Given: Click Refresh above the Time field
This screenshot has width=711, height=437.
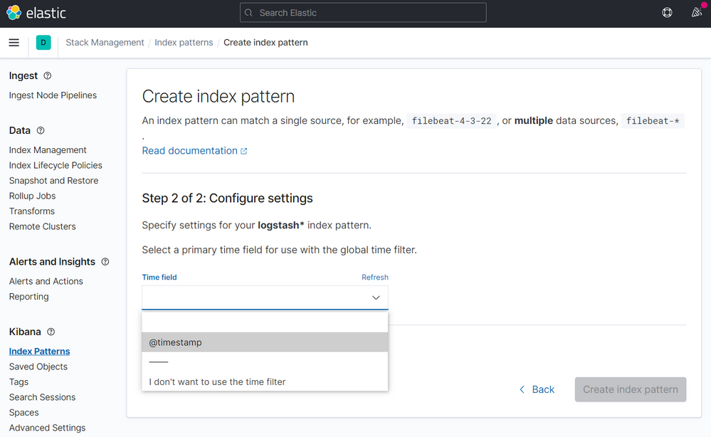Looking at the screenshot, I should coord(374,277).
